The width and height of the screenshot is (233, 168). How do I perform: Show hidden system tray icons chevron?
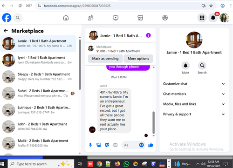pyautogui.click(x=198, y=164)
